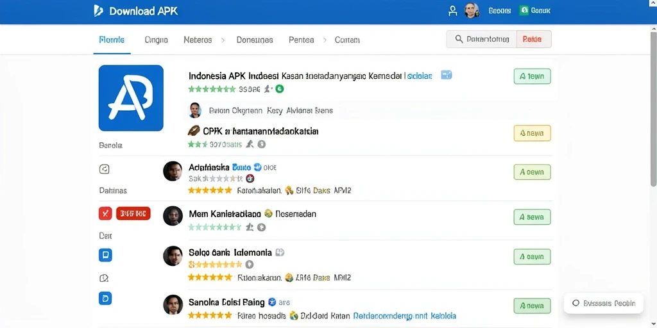Click the blue badge icon after Indonesia title
The height and width of the screenshot is (328, 657).
(x=447, y=76)
